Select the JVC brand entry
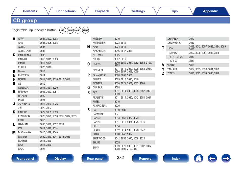The width and height of the screenshot is (241, 170). [x=20, y=108]
